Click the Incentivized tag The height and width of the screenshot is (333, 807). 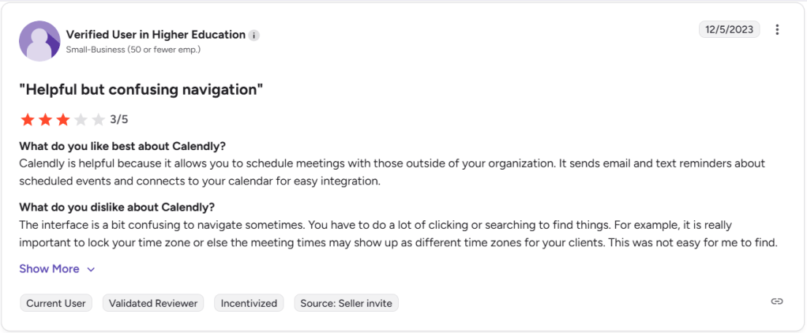pyautogui.click(x=249, y=303)
